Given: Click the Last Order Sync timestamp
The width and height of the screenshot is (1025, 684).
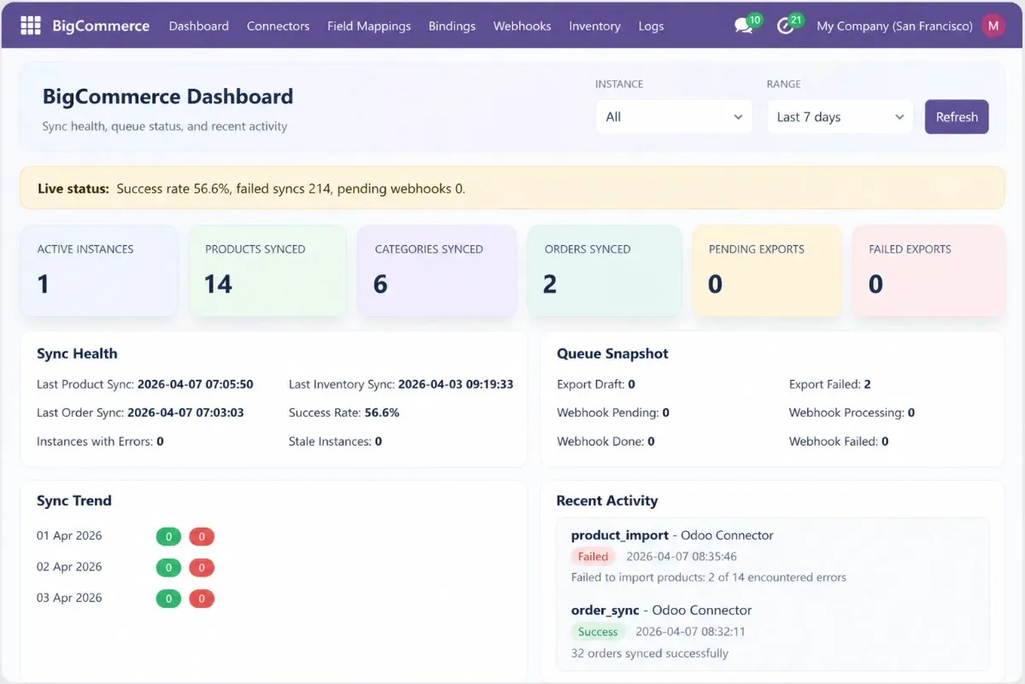Looking at the screenshot, I should click(185, 412).
